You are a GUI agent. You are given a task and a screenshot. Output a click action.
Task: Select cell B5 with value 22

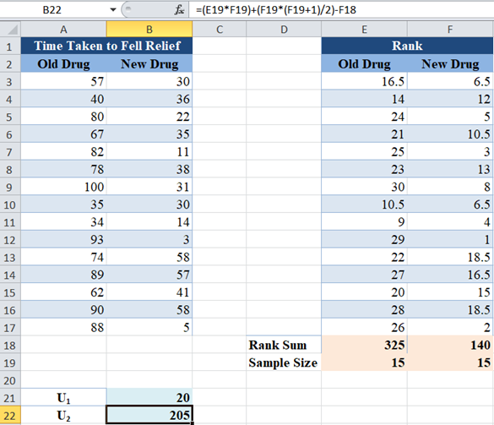(149, 117)
